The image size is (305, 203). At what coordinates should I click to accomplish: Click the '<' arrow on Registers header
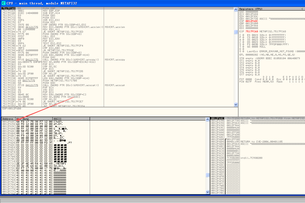click(302, 9)
